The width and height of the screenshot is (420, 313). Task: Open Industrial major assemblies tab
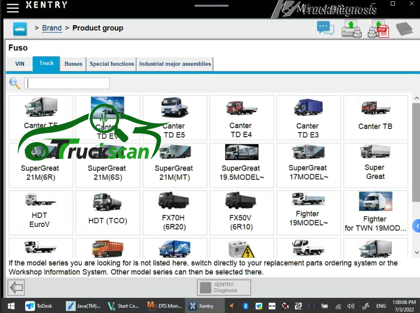pos(175,64)
